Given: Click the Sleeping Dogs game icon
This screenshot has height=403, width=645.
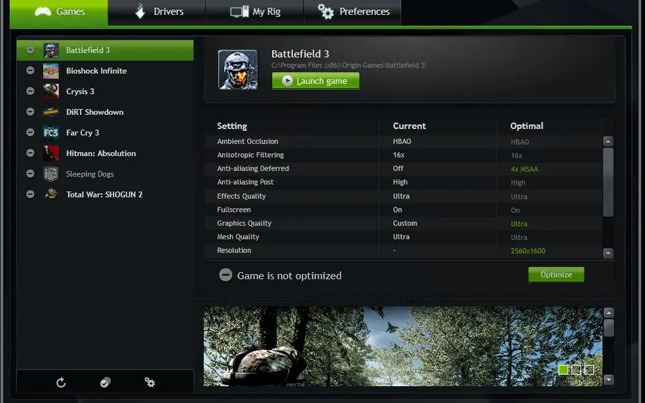Looking at the screenshot, I should pyautogui.click(x=51, y=174).
